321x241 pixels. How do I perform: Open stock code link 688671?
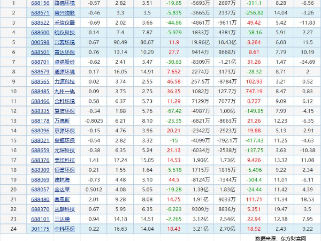tap(40, 13)
